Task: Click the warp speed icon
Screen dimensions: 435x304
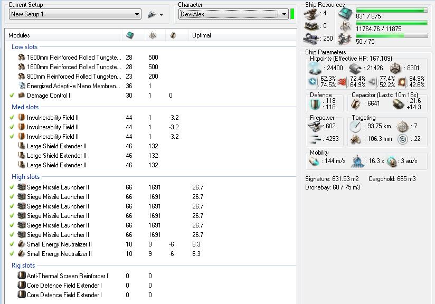Action: pyautogui.click(x=392, y=161)
